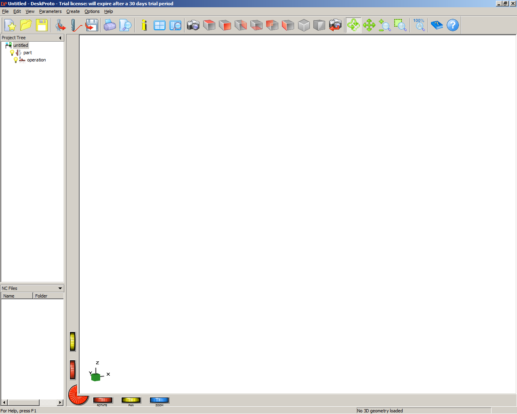Screen dimensions: 517x414
Task: Click the Name column header
Action: [x=17, y=296]
